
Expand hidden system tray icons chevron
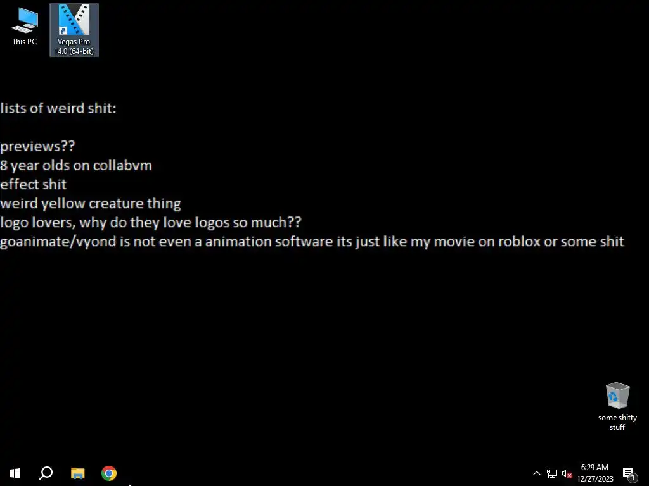[x=536, y=473]
